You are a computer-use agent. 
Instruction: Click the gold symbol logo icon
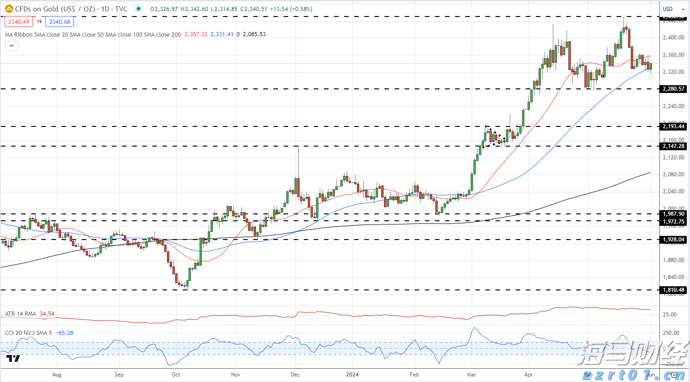9,9
